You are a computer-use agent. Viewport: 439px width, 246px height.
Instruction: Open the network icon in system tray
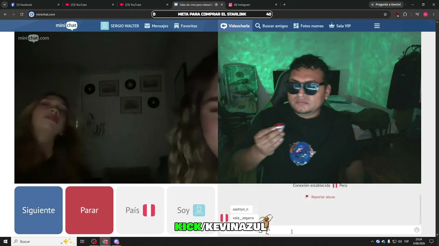point(394,242)
